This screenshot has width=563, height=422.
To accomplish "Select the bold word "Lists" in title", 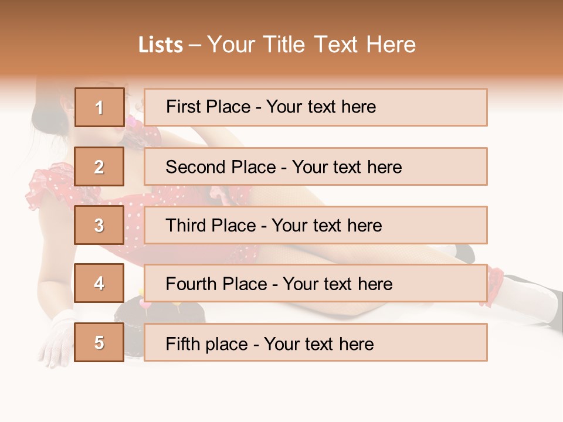I will 160,45.
